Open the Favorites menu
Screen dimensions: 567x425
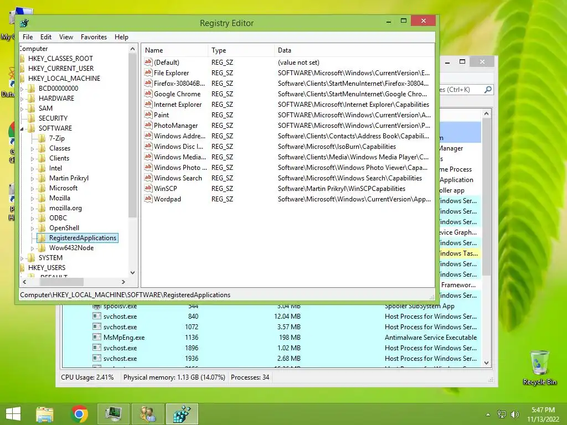[94, 37]
